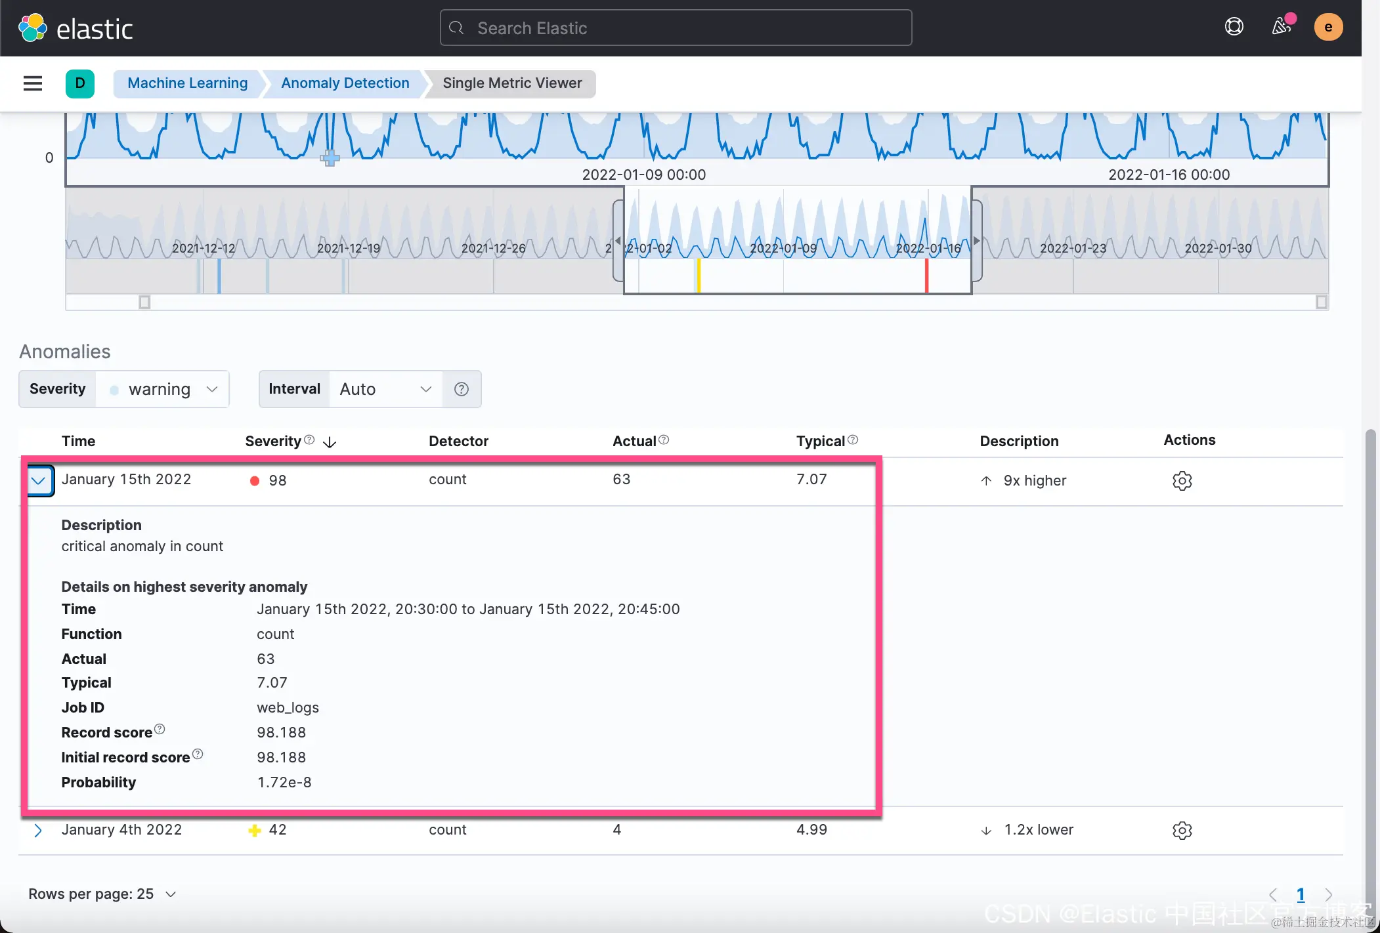This screenshot has width=1380, height=933.
Task: Go to Anomaly Detection breadcrumb
Action: pos(345,83)
